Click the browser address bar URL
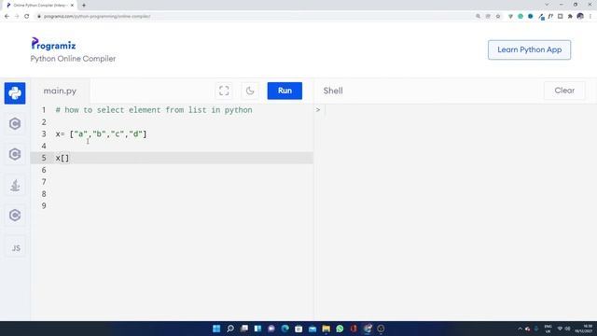Viewport: 597px width, 336px height. tap(97, 17)
